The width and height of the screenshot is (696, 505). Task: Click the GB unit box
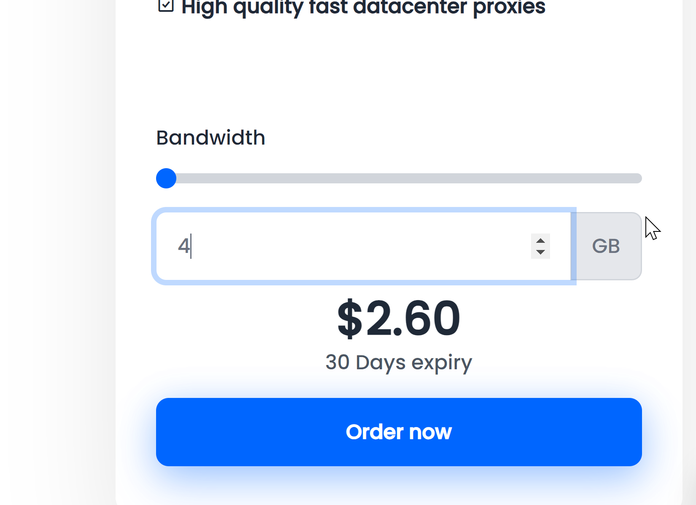(606, 246)
